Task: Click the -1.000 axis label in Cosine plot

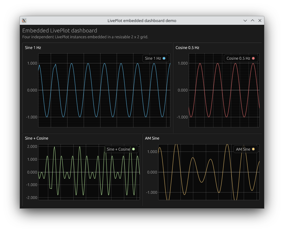Action: pyautogui.click(x=183, y=117)
